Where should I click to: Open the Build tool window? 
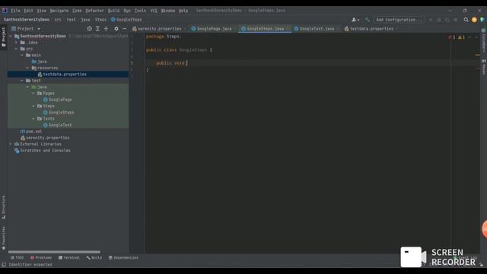[94, 257]
